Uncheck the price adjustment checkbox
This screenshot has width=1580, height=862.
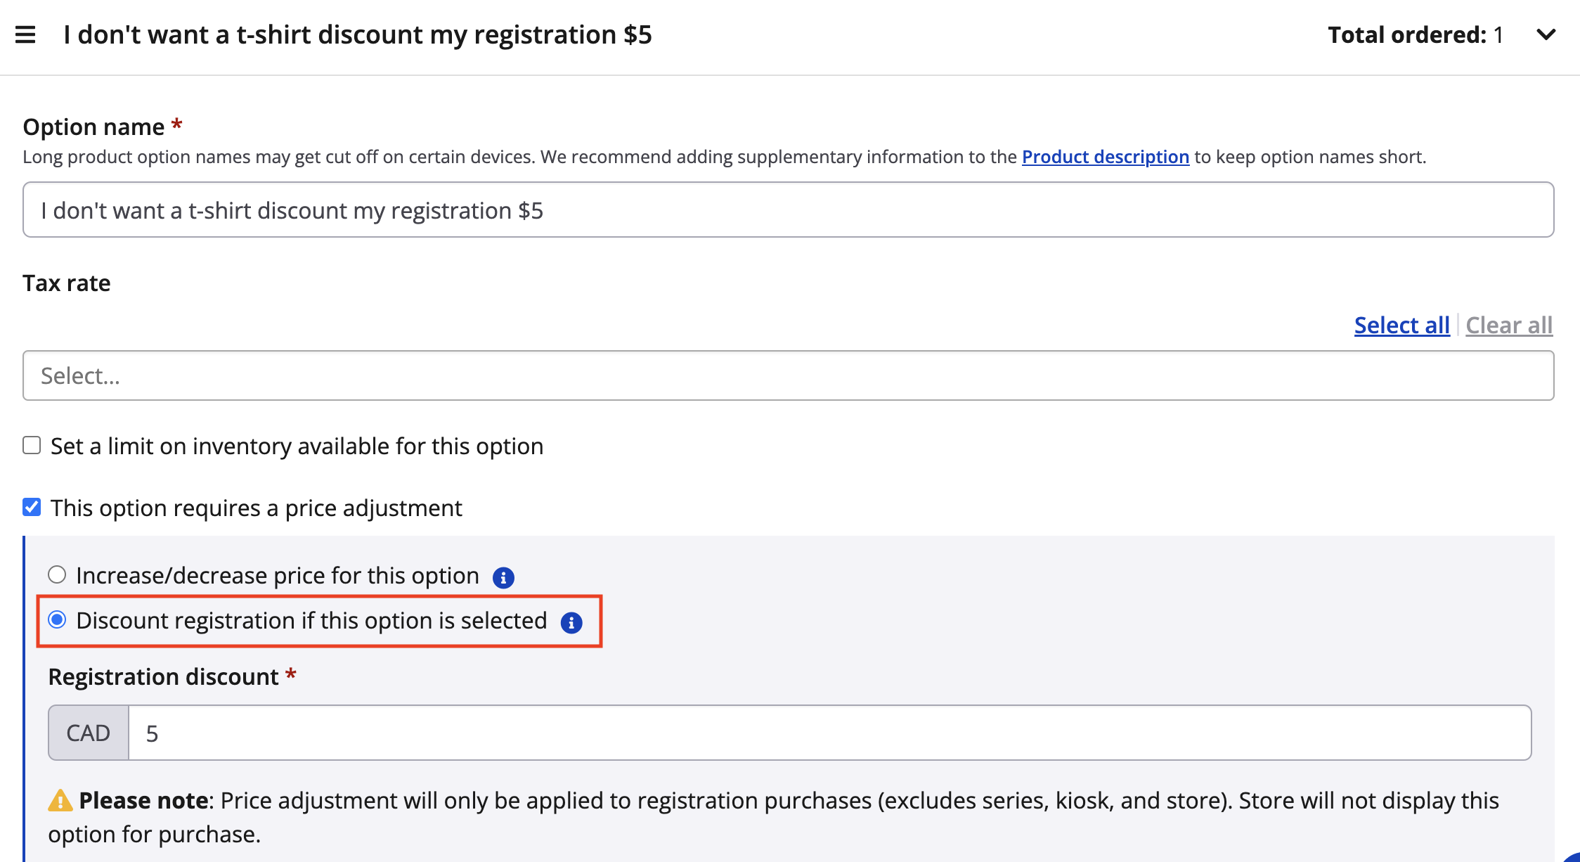pos(32,508)
